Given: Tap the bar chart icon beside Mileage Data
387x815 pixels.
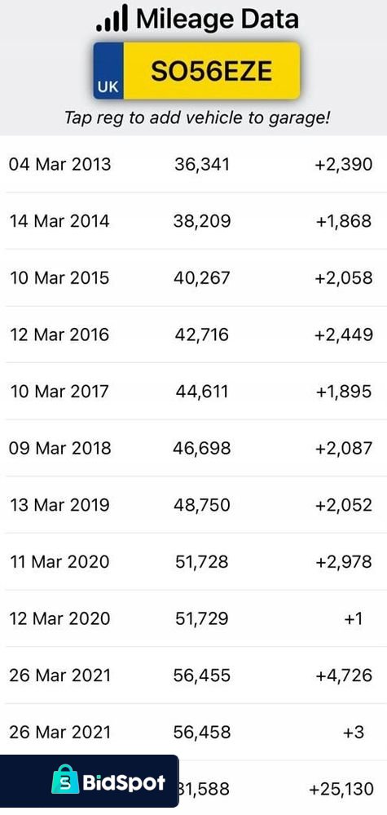Looking at the screenshot, I should 112,17.
